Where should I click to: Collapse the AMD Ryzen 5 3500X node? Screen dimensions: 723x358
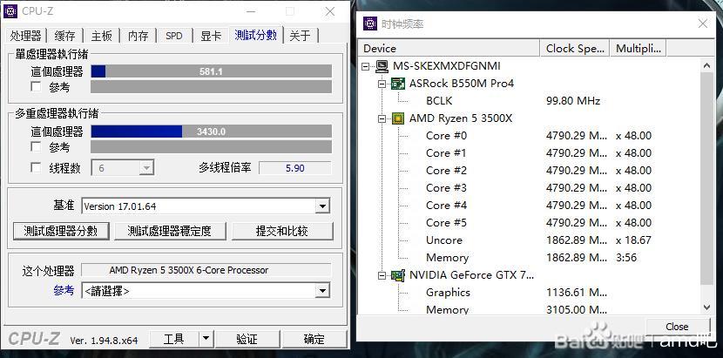382,118
